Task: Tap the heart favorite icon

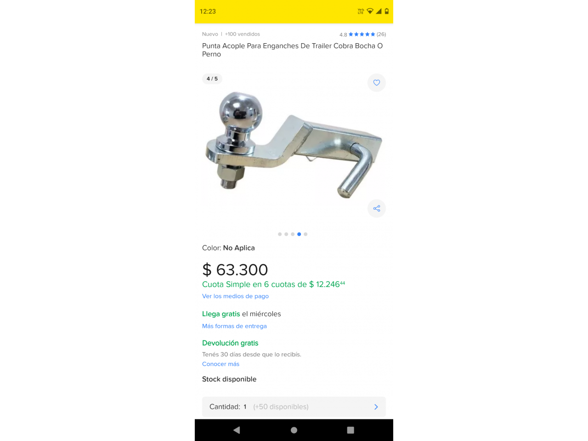Action: (377, 83)
